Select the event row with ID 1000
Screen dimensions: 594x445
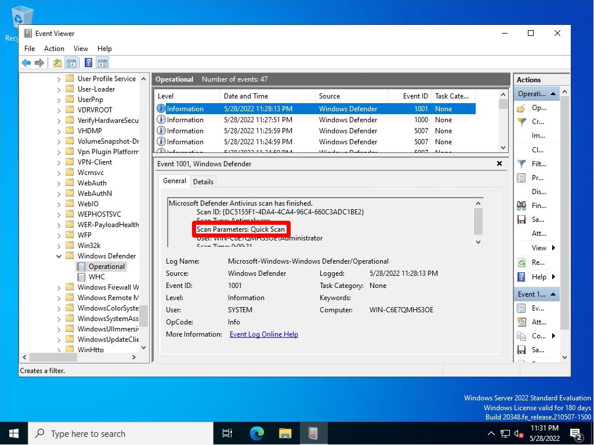click(x=316, y=119)
